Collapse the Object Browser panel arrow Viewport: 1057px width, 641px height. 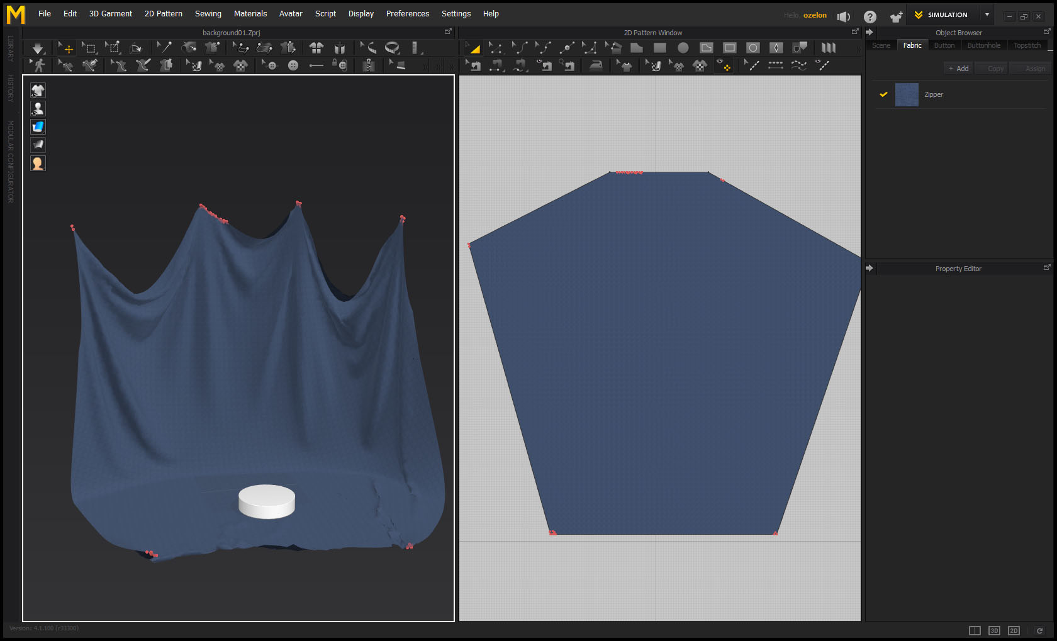870,32
